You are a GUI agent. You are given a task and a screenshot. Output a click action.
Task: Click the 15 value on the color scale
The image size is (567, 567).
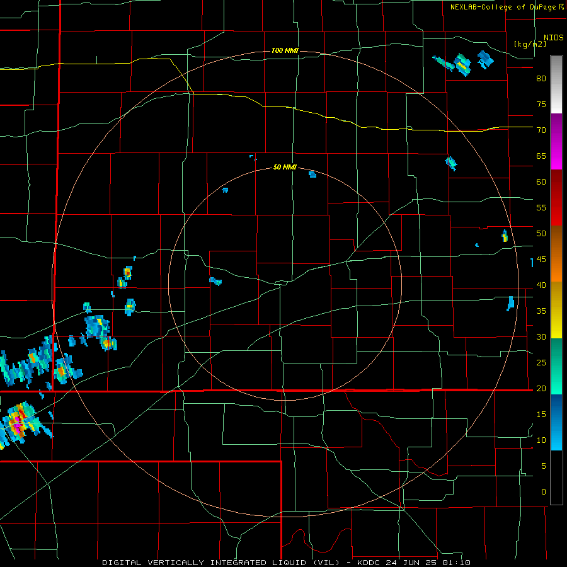point(541,414)
